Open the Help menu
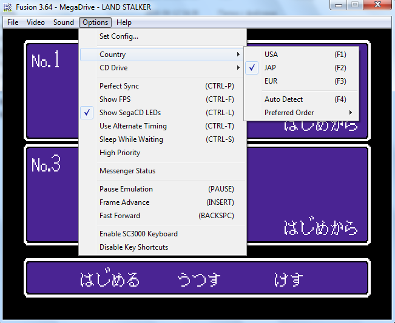The image size is (395, 323). pos(124,22)
